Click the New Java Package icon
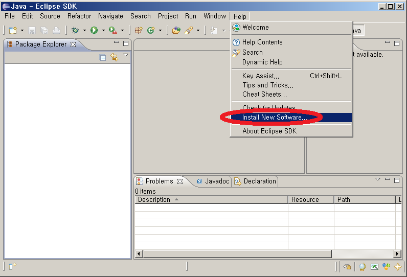This screenshot has width=407, height=277. point(139,30)
